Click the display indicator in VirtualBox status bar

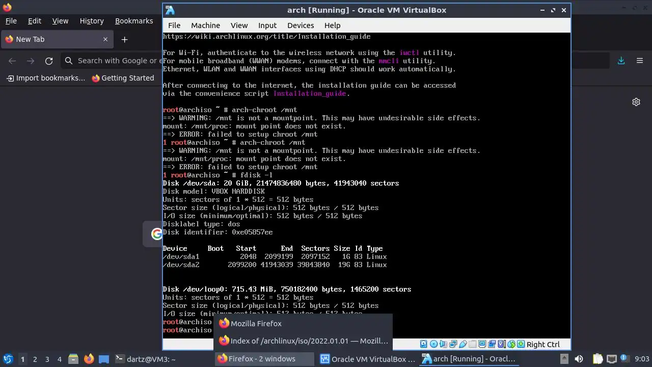482,344
